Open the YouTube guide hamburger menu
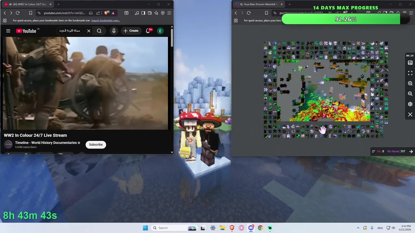Image resolution: width=415 pixels, height=233 pixels. pyautogui.click(x=8, y=31)
